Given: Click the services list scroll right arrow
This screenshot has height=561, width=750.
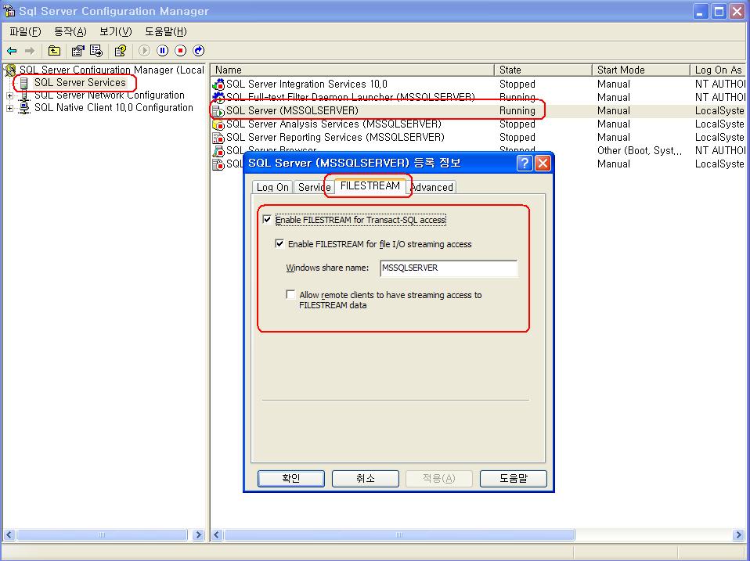Looking at the screenshot, I should [x=739, y=534].
